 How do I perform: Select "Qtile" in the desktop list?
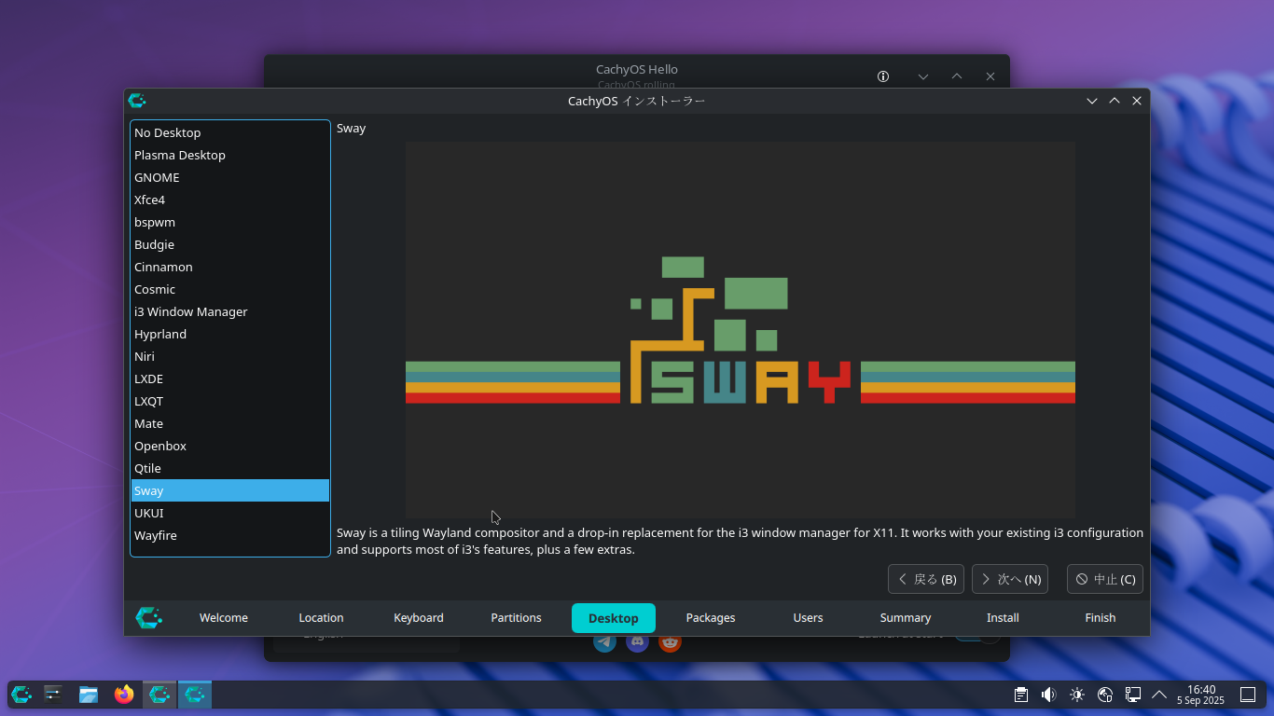pyautogui.click(x=230, y=468)
